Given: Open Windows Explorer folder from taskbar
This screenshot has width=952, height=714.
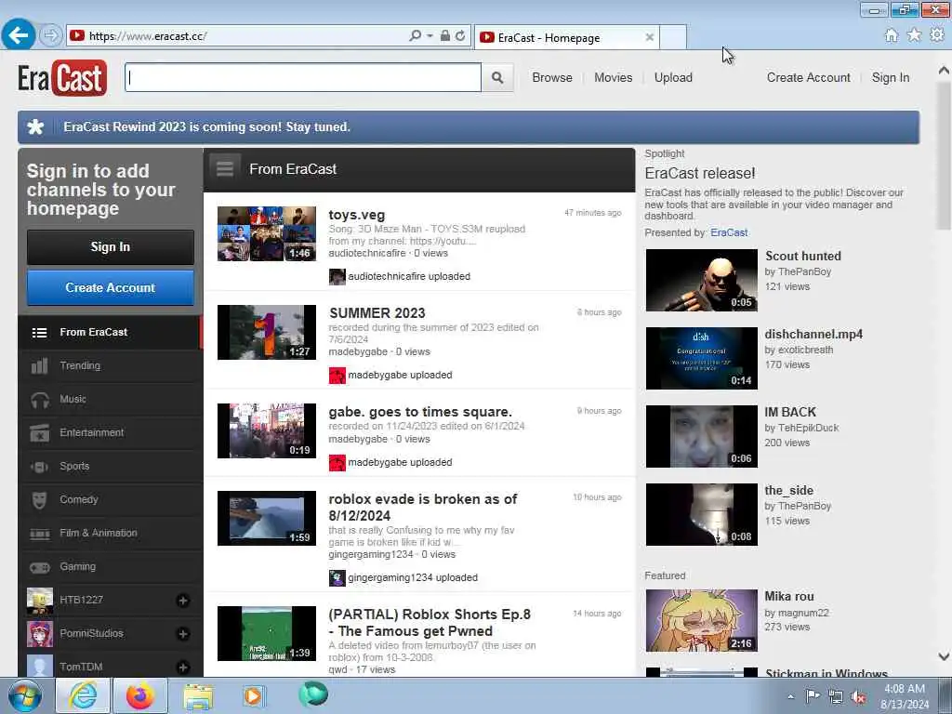Looking at the screenshot, I should [x=198, y=696].
